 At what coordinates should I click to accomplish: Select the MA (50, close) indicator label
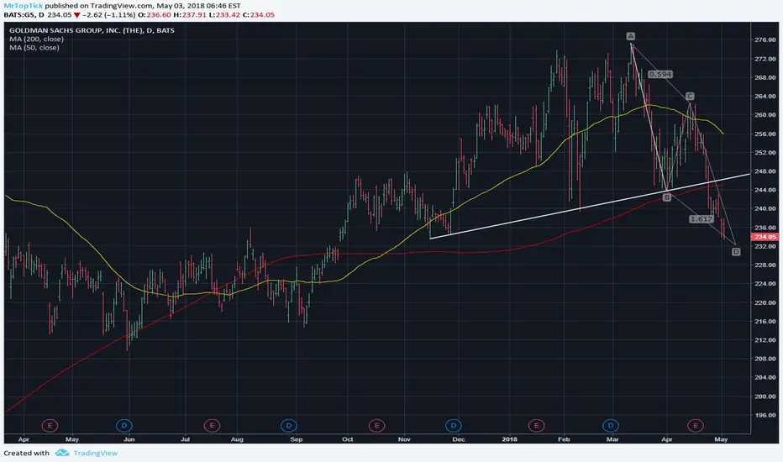point(34,47)
